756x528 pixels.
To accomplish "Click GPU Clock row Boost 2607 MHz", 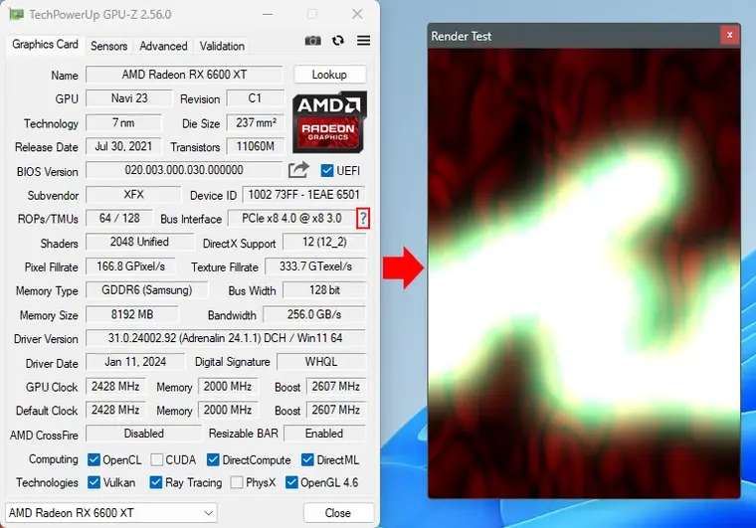I will (x=335, y=387).
